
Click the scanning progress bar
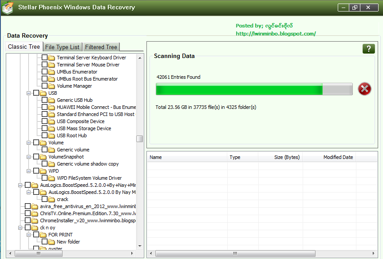click(254, 89)
